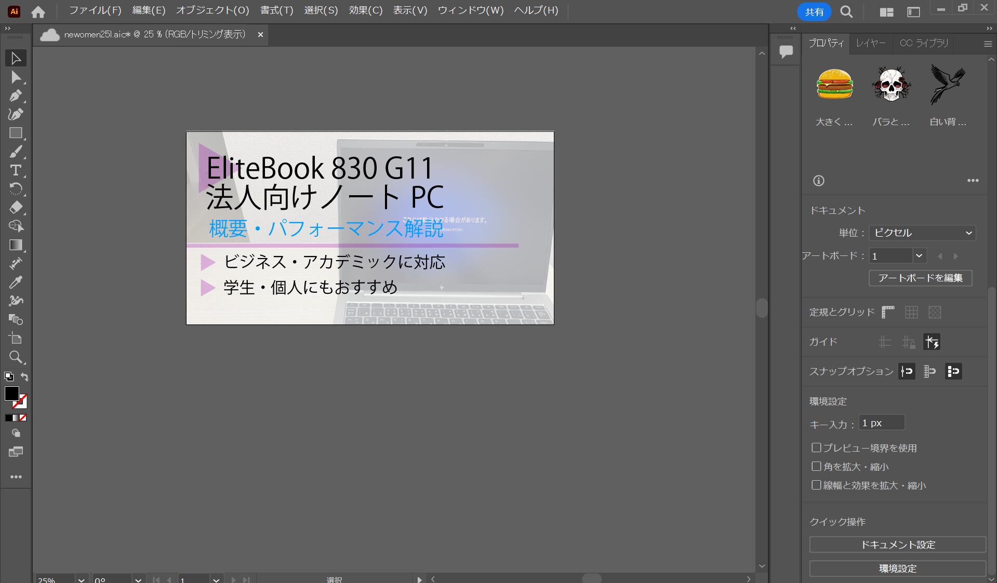This screenshot has height=583, width=997.
Task: Toggle rulers display icon
Action: [888, 312]
